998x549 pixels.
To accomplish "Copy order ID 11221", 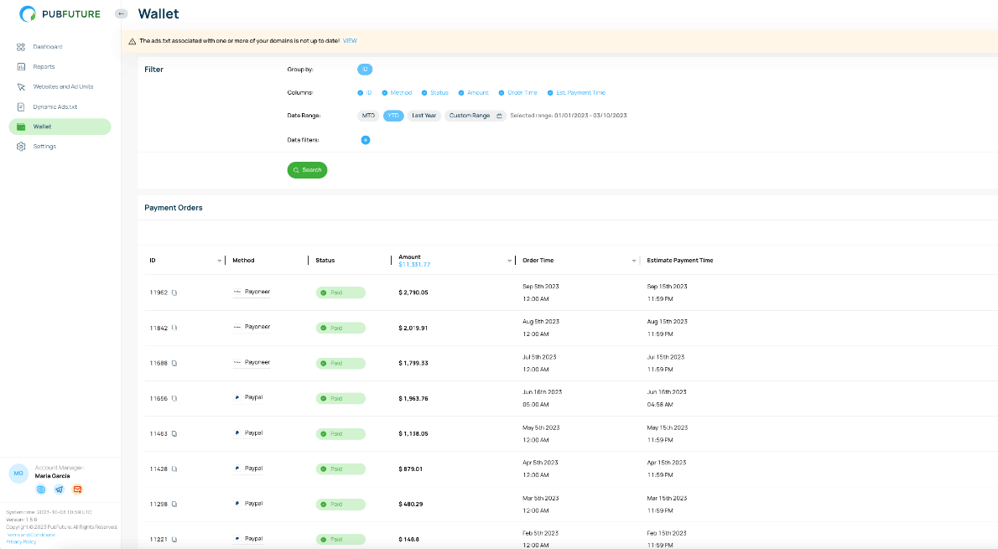I will [174, 540].
